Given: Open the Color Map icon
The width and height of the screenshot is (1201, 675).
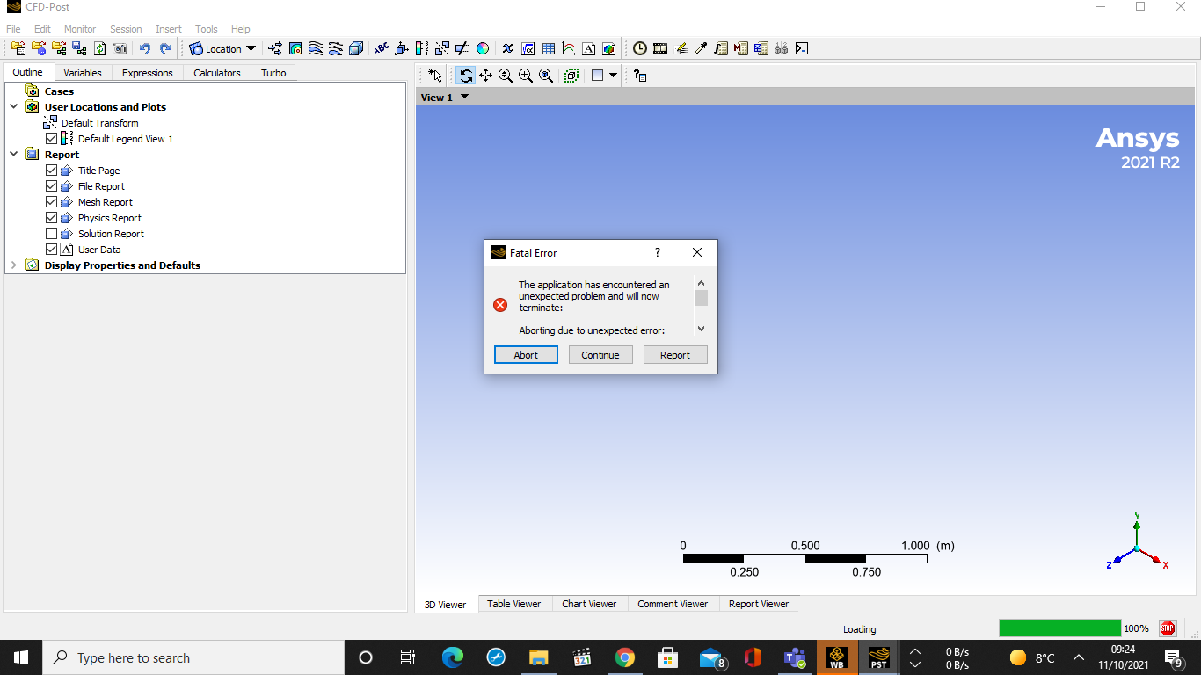Looking at the screenshot, I should click(x=482, y=49).
